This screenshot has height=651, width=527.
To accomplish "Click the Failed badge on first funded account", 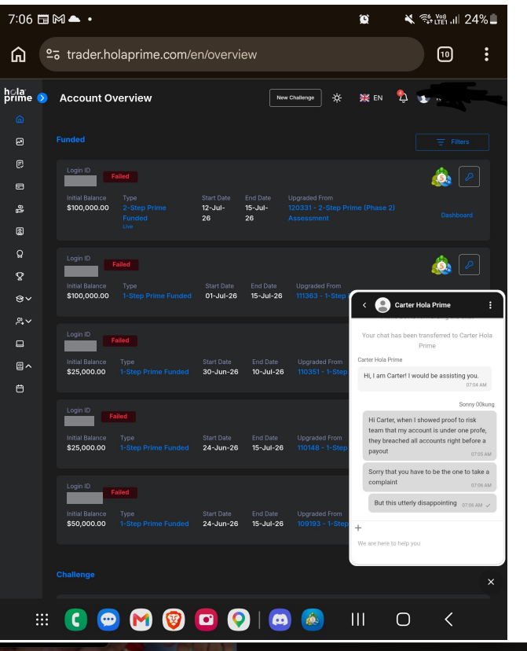I will [x=120, y=176].
